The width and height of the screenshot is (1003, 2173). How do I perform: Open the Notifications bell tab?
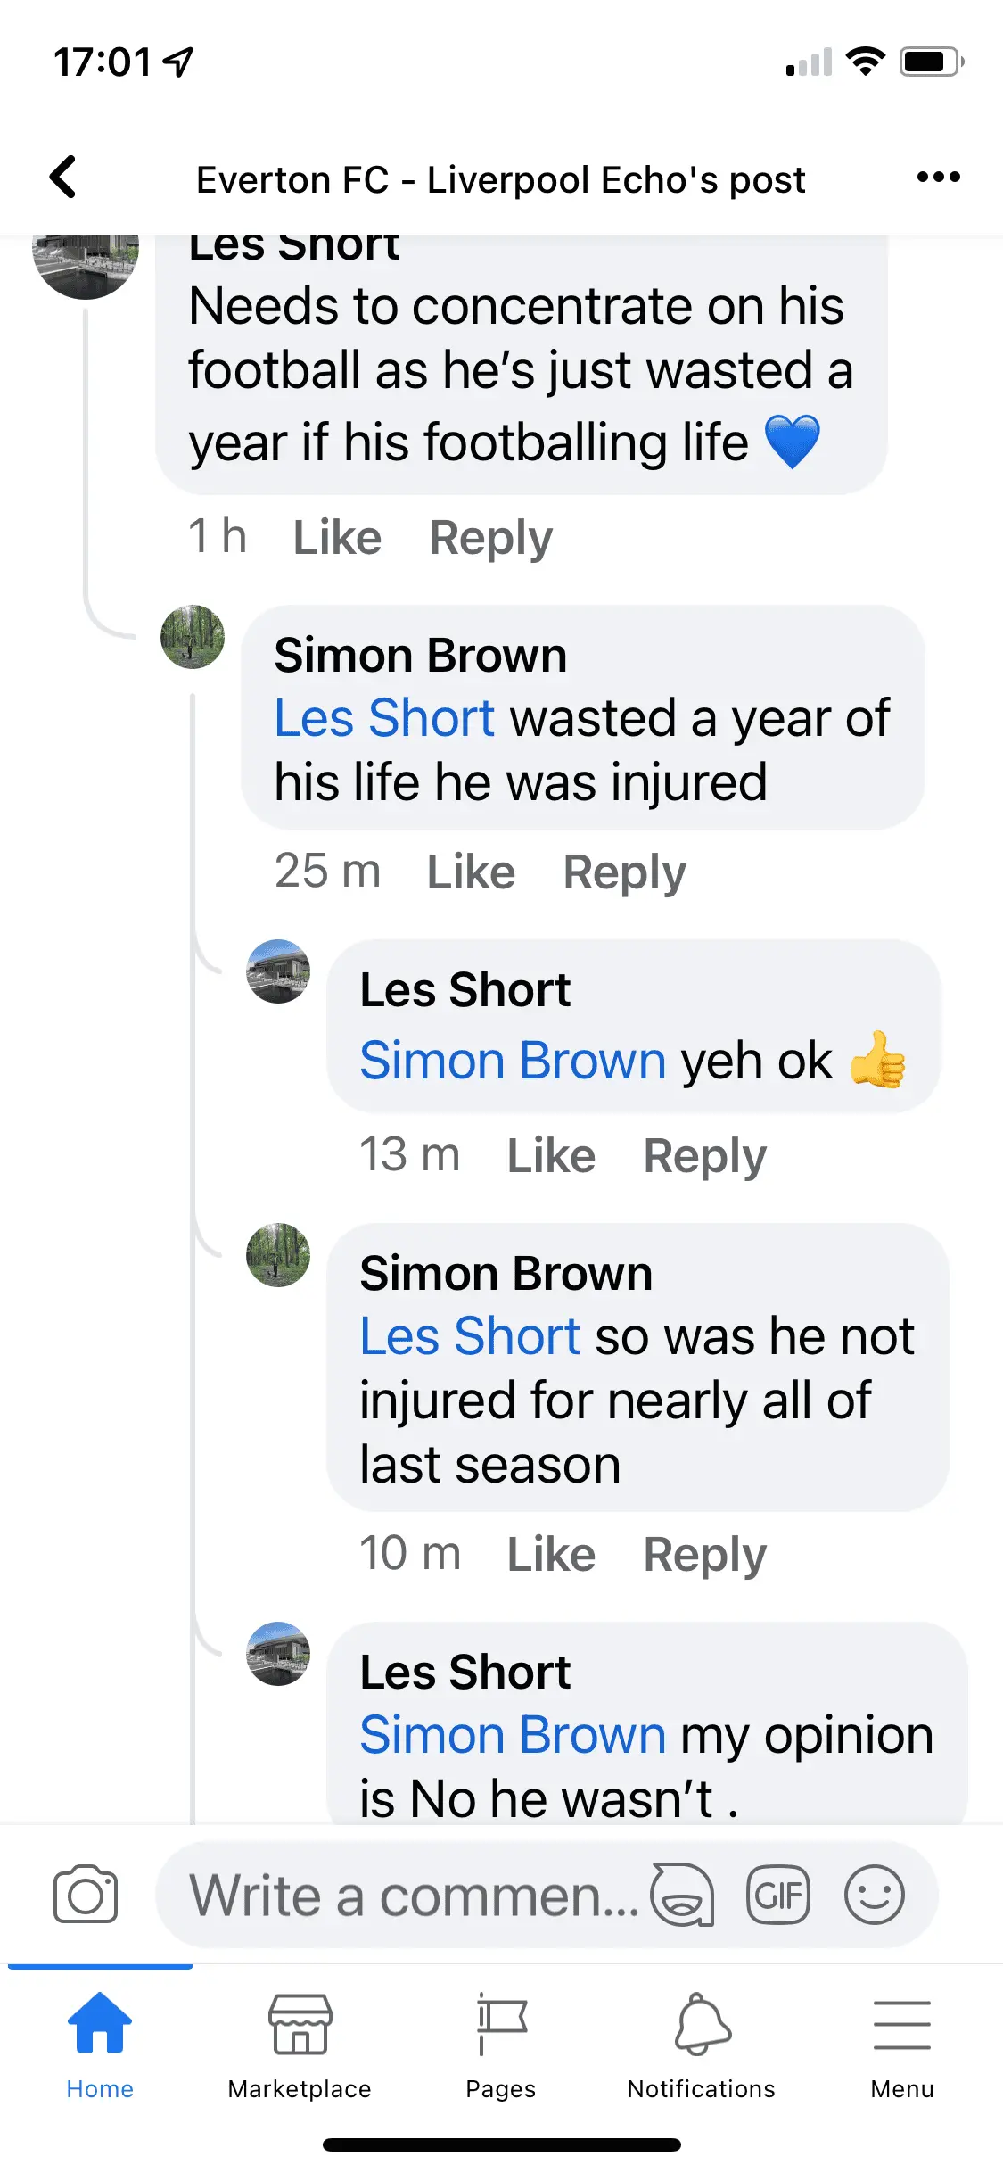pos(702,2045)
